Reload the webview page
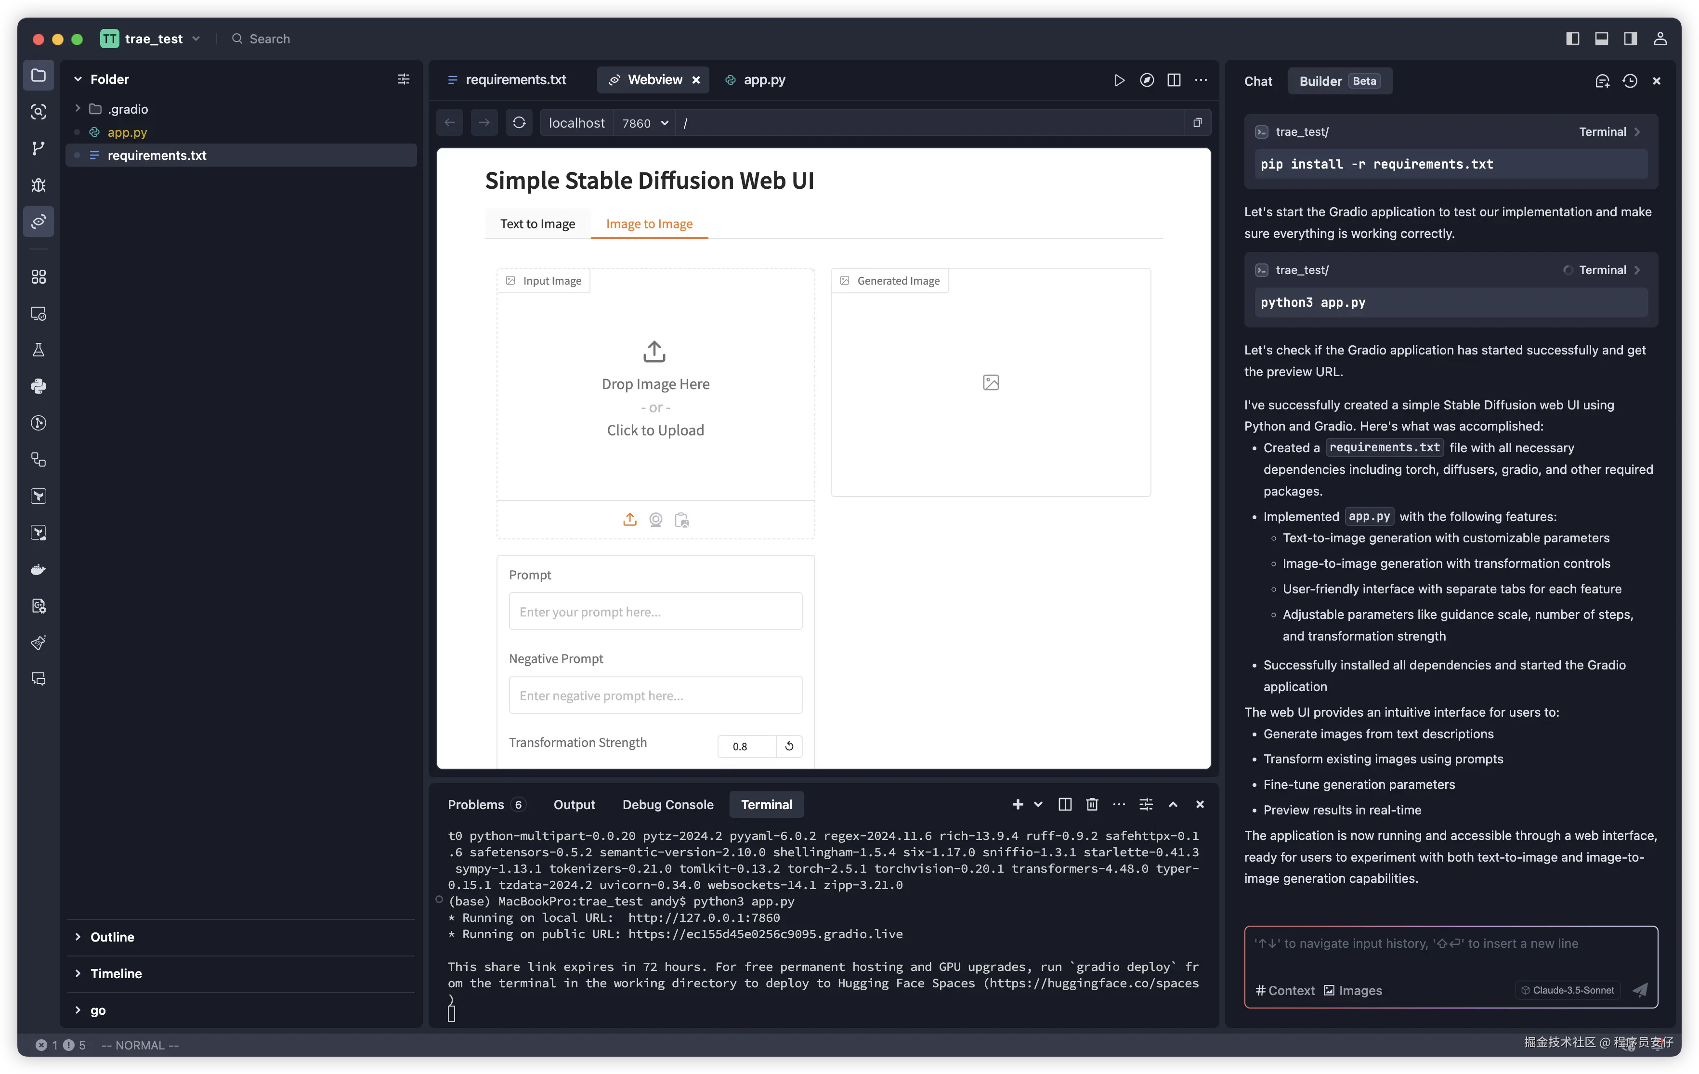 pos(519,123)
